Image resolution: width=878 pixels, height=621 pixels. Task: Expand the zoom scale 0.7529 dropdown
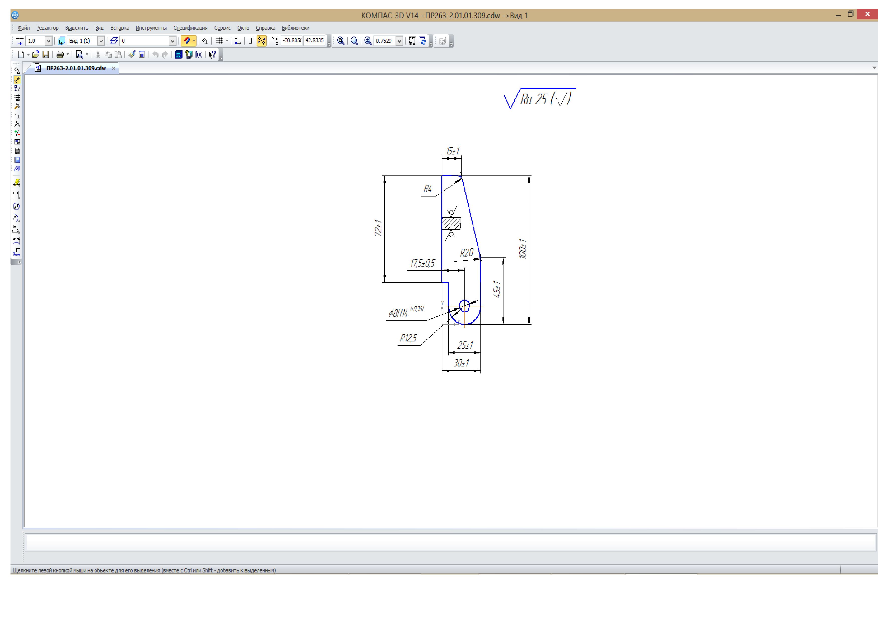(399, 41)
